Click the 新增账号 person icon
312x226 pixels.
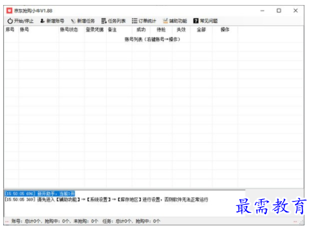[43, 21]
